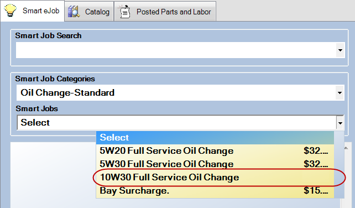Click the Smart Jobs list scrollbar track
This screenshot has width=355, height=208.
(339, 164)
